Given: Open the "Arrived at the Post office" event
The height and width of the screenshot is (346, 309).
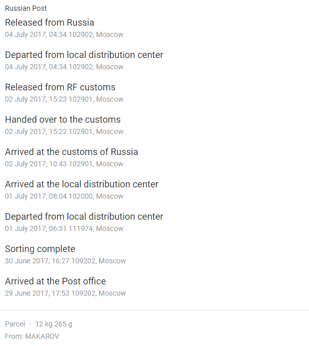Looking at the screenshot, I should coord(55,281).
